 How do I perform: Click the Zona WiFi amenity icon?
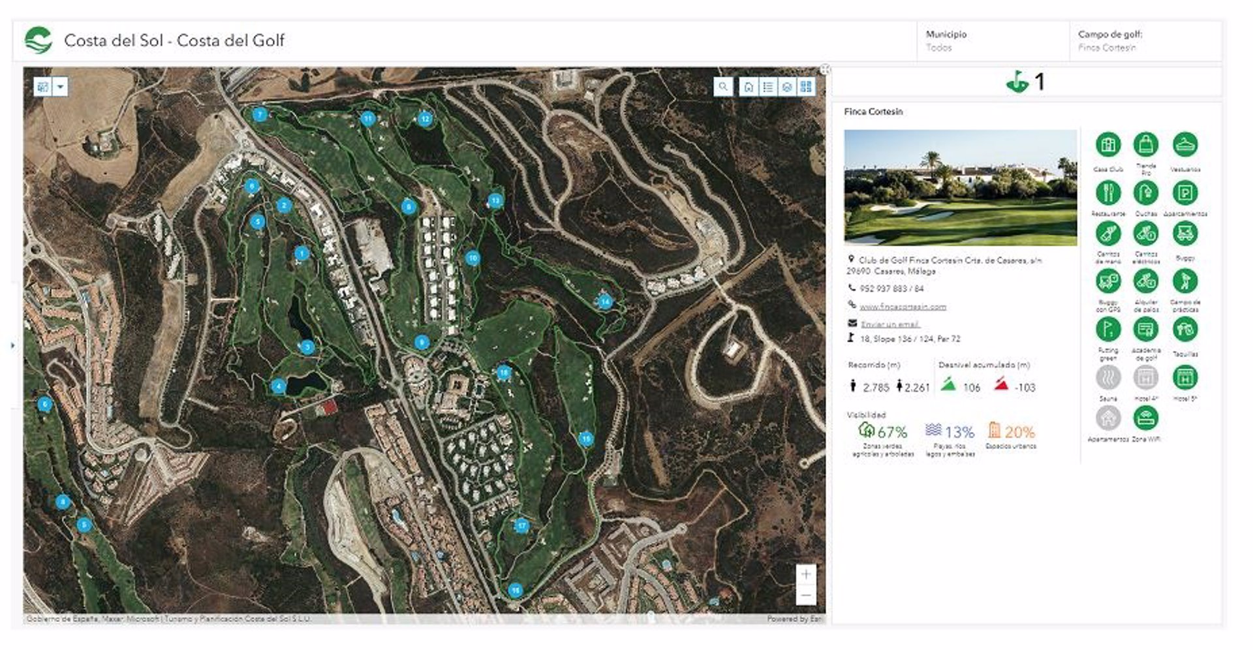pos(1146,418)
